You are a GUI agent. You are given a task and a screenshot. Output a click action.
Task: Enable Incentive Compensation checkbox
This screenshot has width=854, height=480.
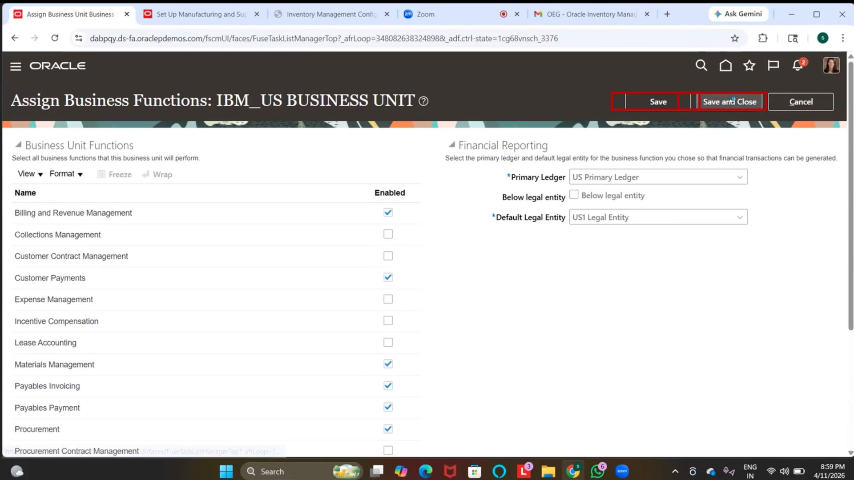click(388, 320)
